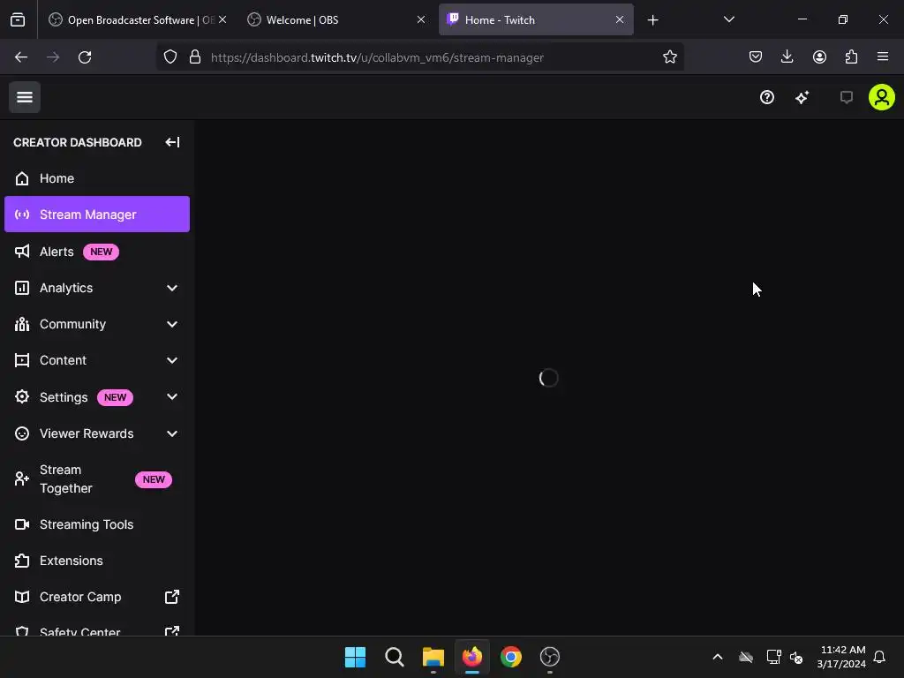The height and width of the screenshot is (678, 904).
Task: Click the tracking protection shield icon
Action: 170,57
